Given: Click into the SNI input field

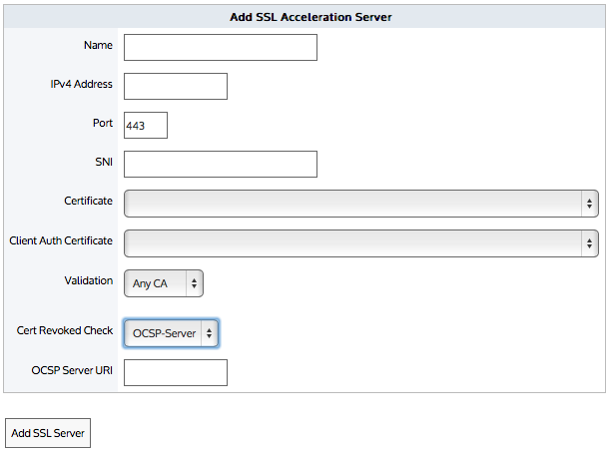Looking at the screenshot, I should tap(221, 164).
